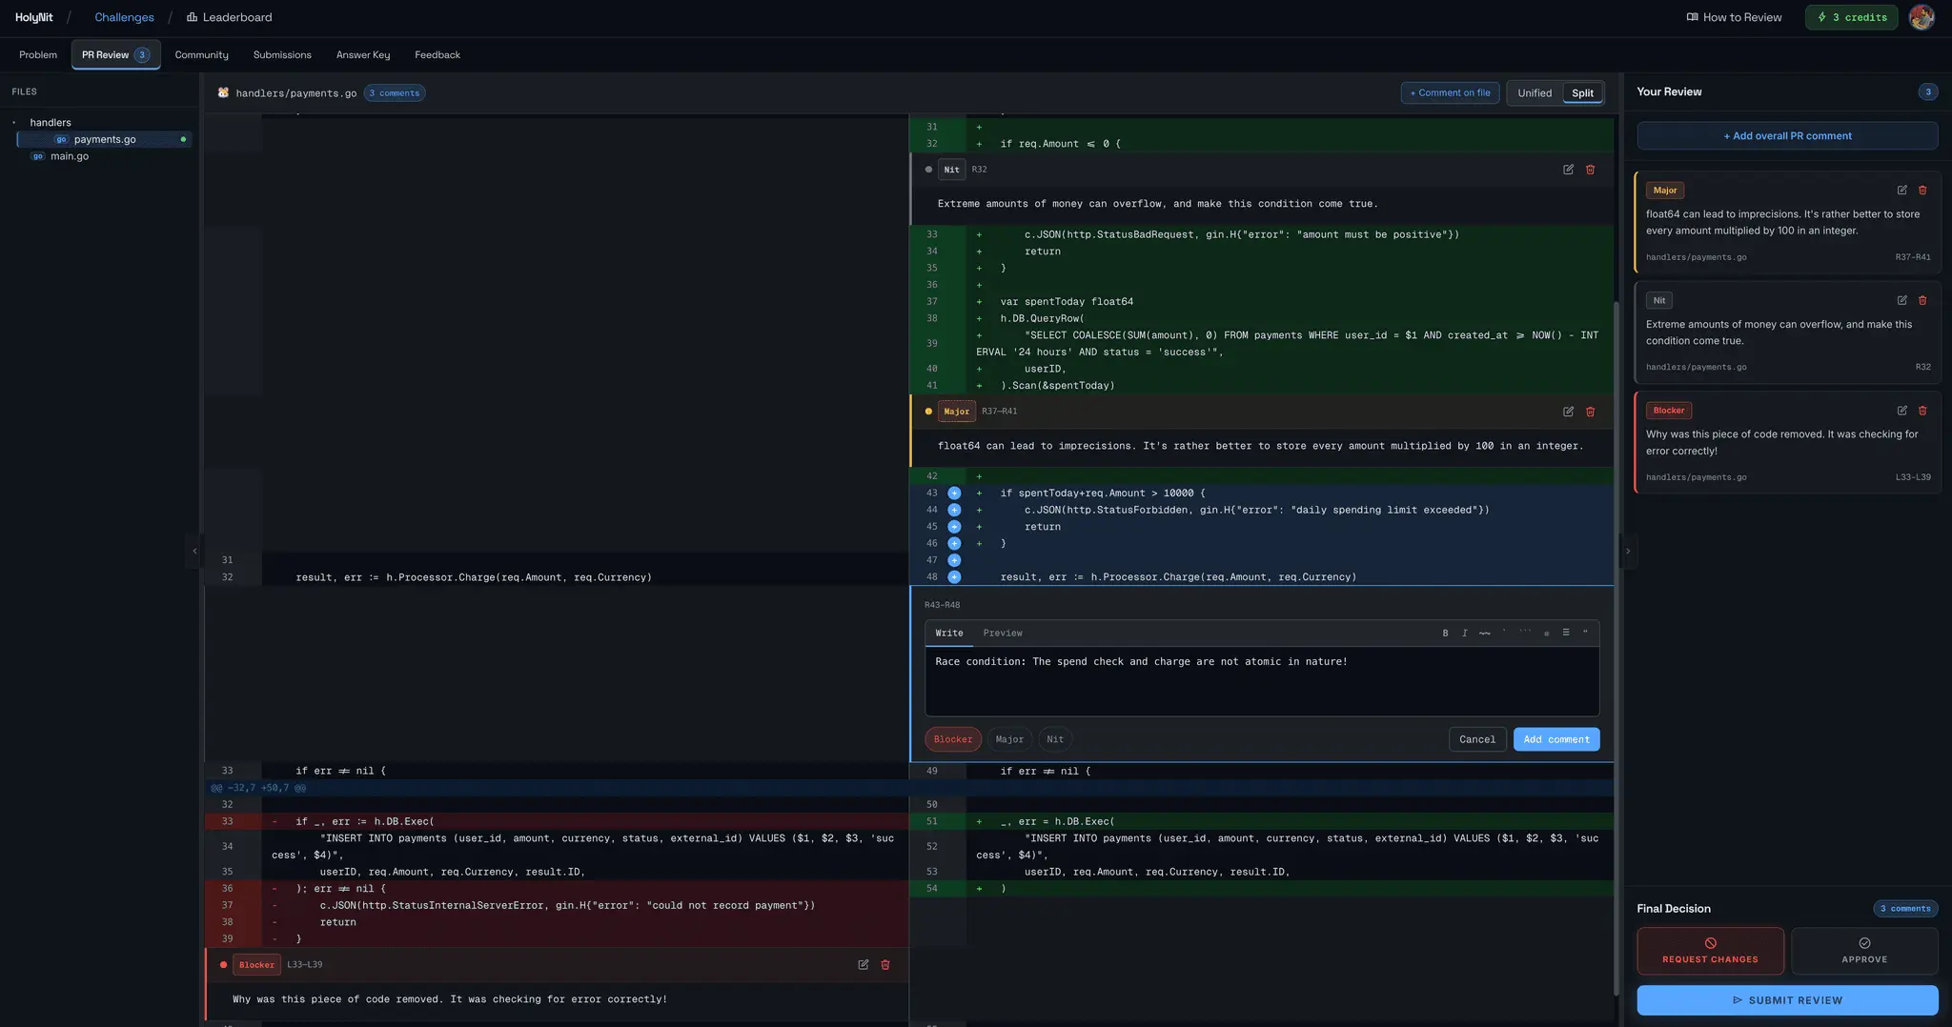The image size is (1952, 1027).
Task: Delete the Blocker comment card in Your Review
Action: [1922, 411]
